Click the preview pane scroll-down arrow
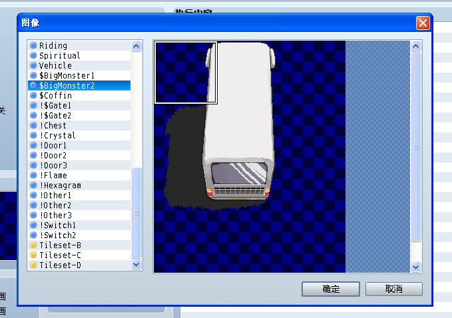 pos(415,267)
